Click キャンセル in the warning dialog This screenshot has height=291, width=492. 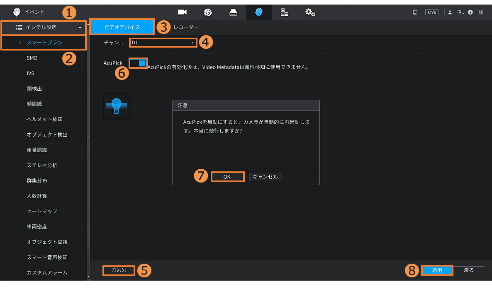[x=265, y=177]
